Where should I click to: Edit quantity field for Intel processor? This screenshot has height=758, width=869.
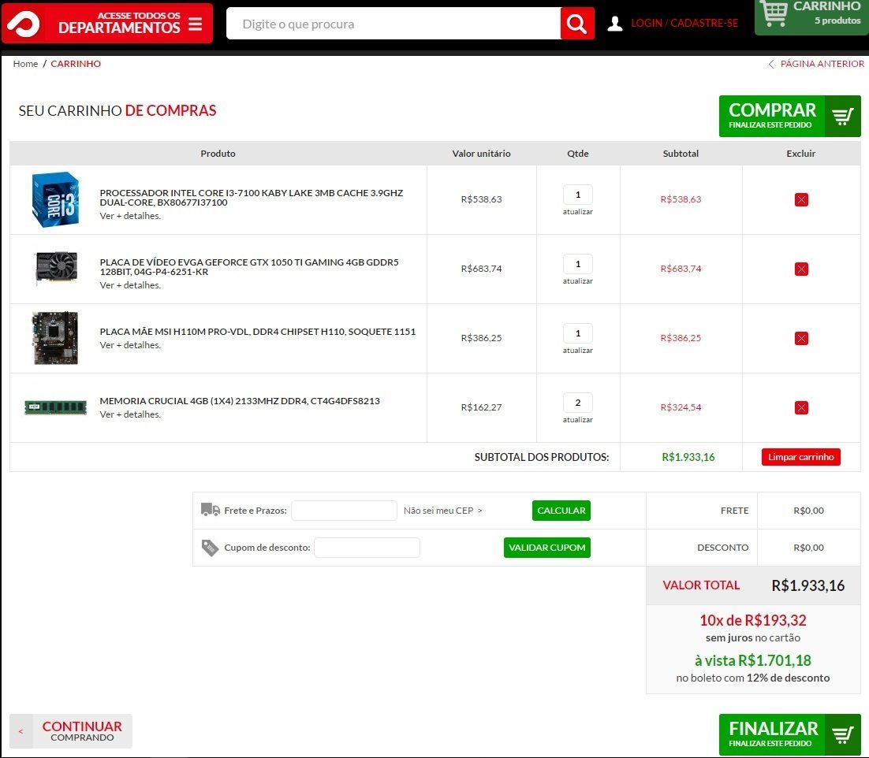[x=577, y=195]
